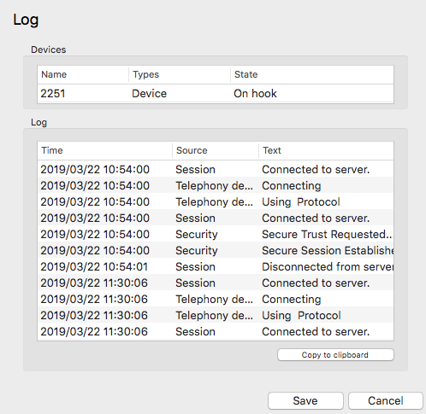Select the Disconnected from server log entry
The height and width of the screenshot is (414, 426).
216,266
